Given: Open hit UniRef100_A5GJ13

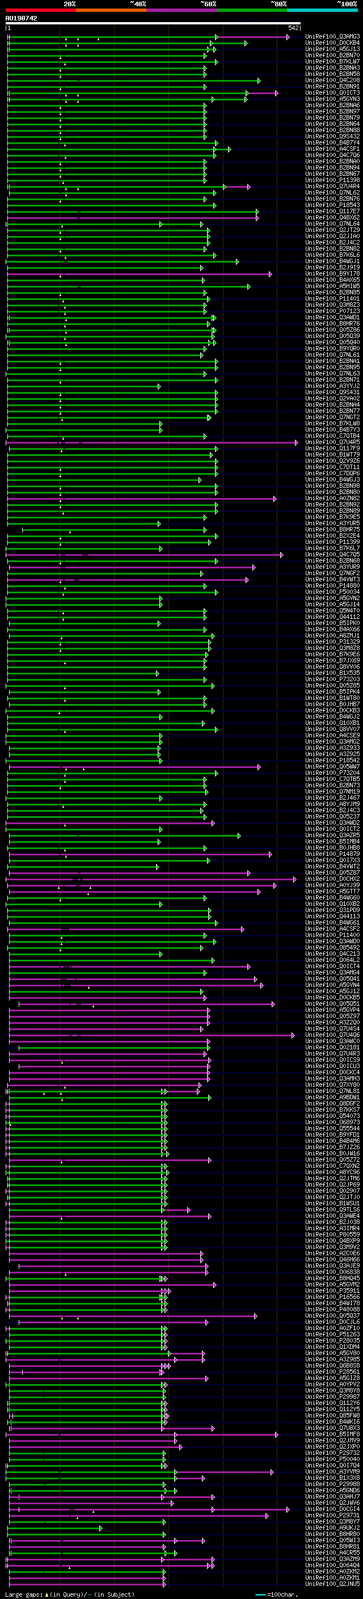Looking at the screenshot, I should tap(332, 50).
